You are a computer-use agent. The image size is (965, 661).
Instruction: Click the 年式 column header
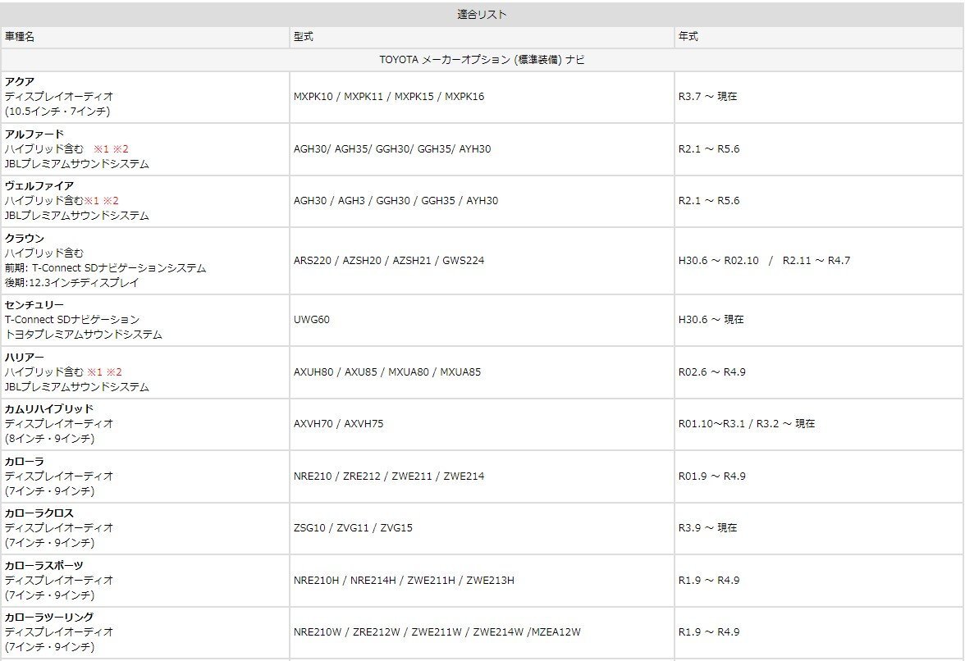688,37
